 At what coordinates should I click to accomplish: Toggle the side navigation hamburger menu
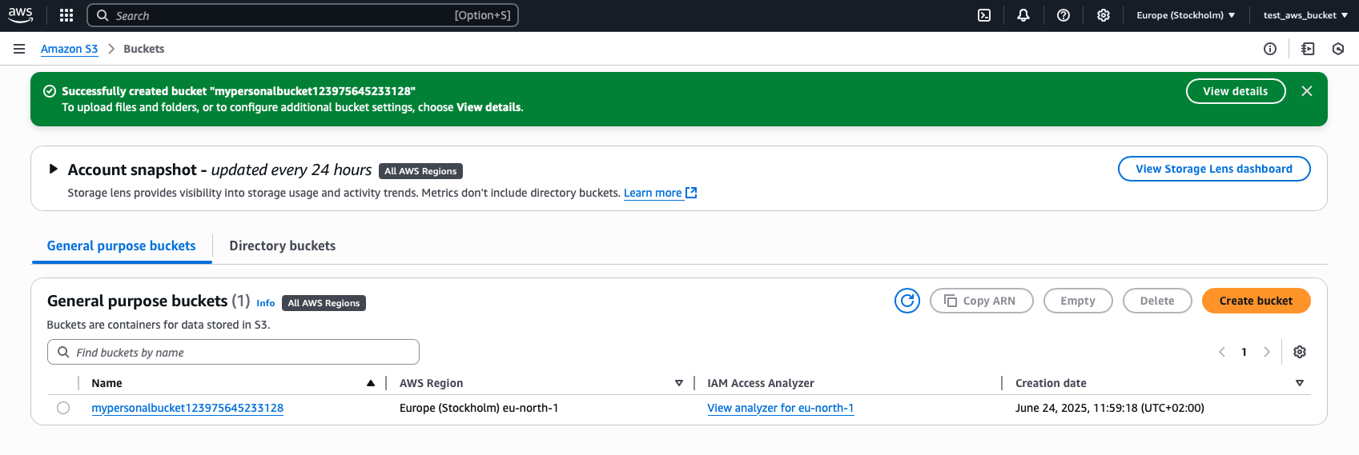(19, 49)
